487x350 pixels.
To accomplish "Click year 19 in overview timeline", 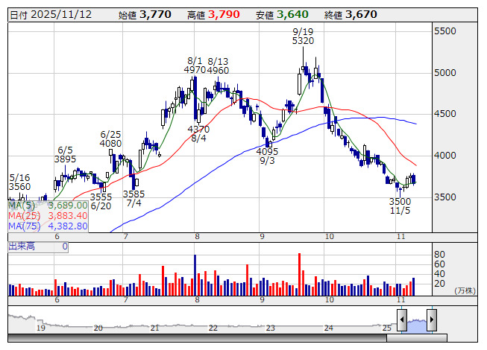I will (x=41, y=328).
